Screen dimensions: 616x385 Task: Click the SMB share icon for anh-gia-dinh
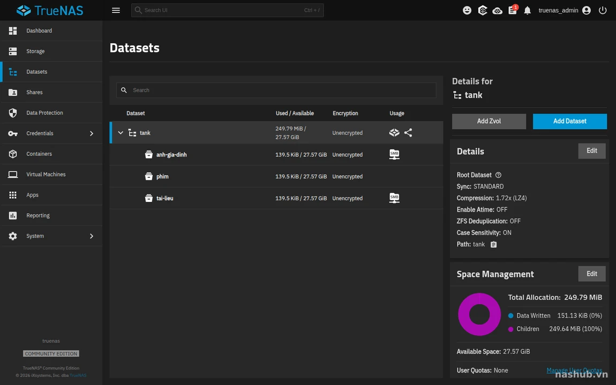tap(394, 154)
